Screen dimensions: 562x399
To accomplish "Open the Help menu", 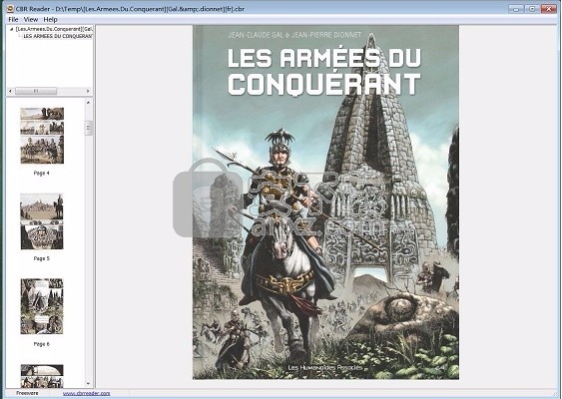I will pyautogui.click(x=50, y=19).
